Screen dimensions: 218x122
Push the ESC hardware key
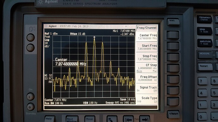173,22
